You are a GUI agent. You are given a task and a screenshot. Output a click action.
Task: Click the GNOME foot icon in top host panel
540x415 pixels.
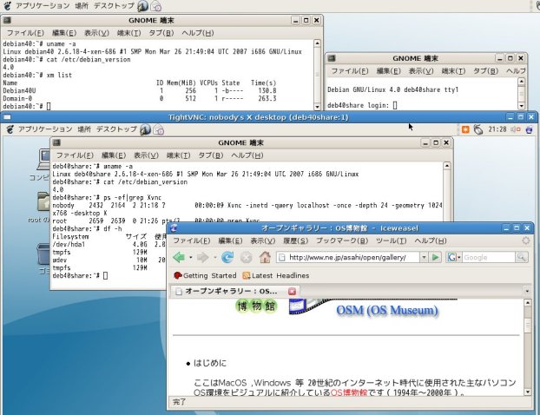(x=8, y=6)
